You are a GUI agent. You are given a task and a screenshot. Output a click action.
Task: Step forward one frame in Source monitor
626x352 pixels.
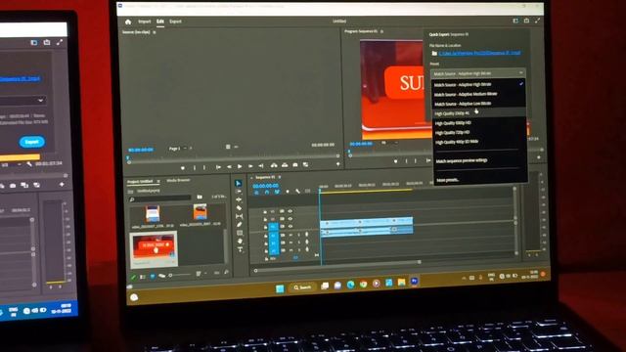point(250,166)
